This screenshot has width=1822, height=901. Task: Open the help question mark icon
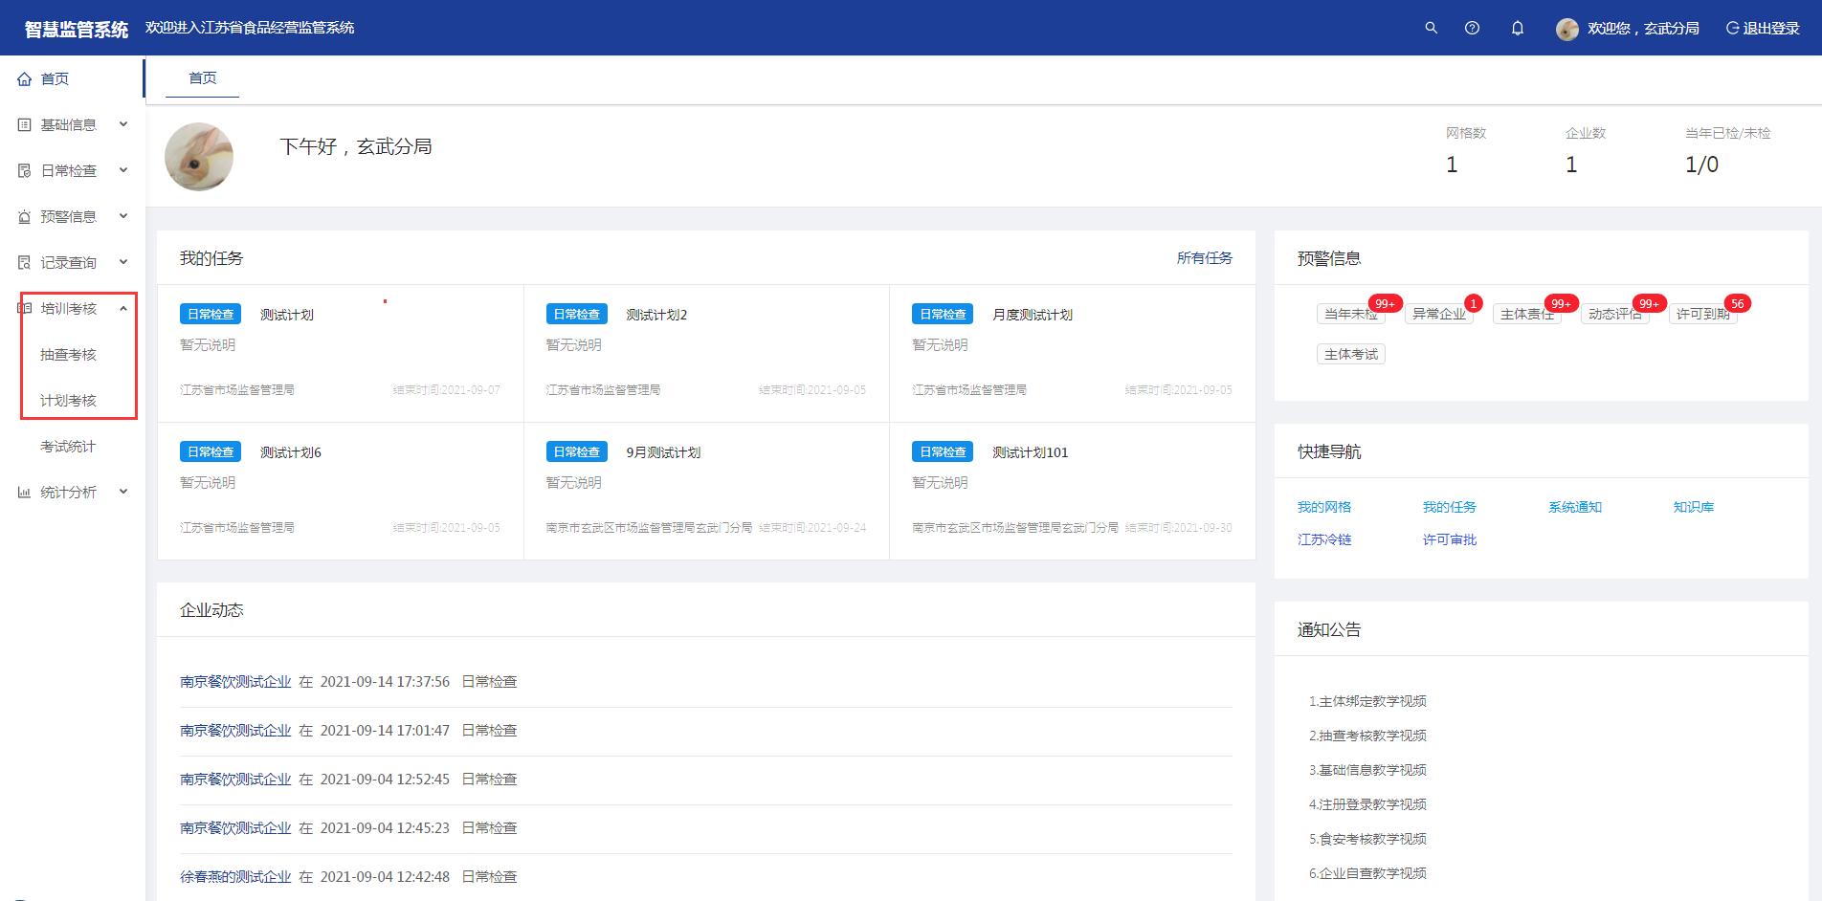pyautogui.click(x=1472, y=28)
